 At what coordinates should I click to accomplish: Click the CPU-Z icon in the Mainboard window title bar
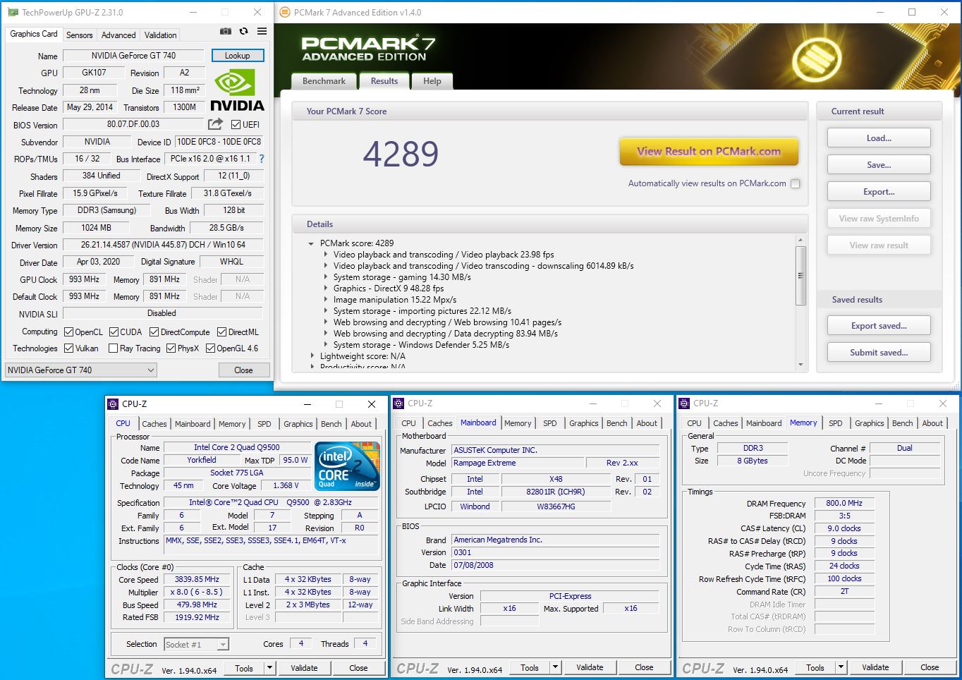(x=398, y=403)
